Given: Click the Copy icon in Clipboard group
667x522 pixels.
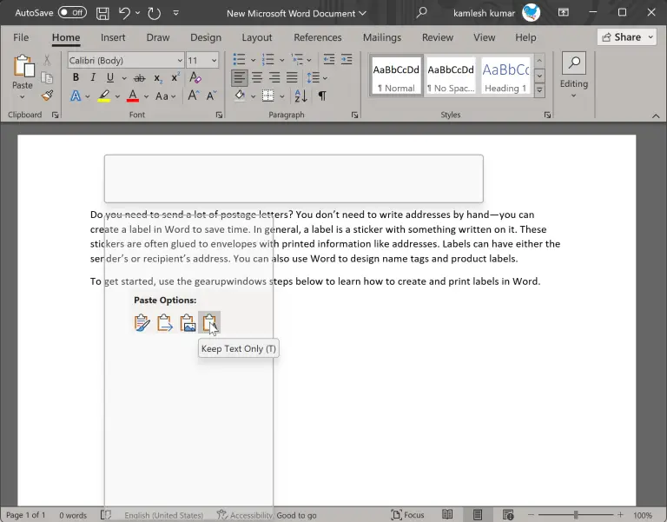Looking at the screenshot, I should pyautogui.click(x=47, y=78).
